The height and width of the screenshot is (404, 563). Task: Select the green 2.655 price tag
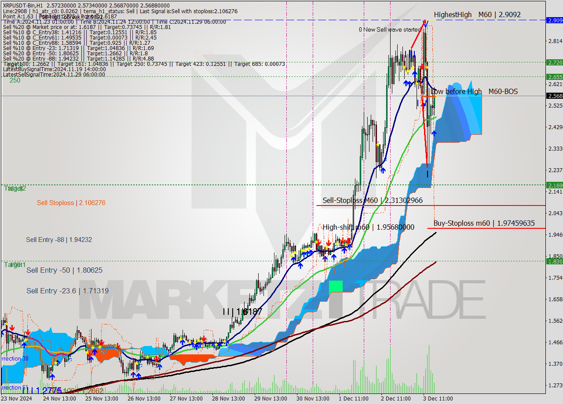tap(554, 76)
